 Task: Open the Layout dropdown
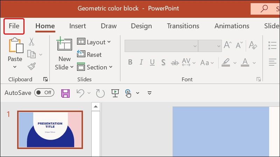[94, 42]
